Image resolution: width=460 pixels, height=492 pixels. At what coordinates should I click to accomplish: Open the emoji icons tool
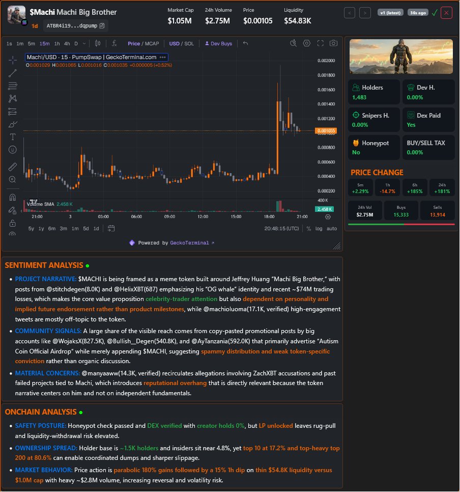pyautogui.click(x=13, y=150)
